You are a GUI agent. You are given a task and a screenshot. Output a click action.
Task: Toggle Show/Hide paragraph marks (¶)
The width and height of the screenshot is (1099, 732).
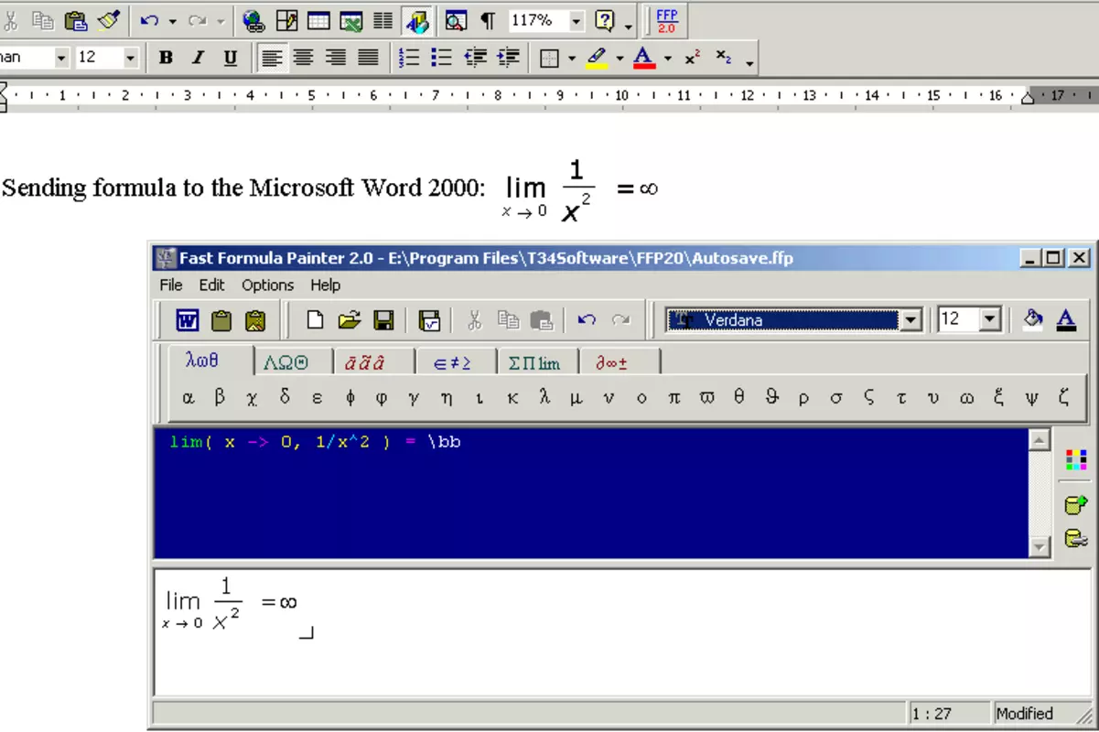pos(489,20)
